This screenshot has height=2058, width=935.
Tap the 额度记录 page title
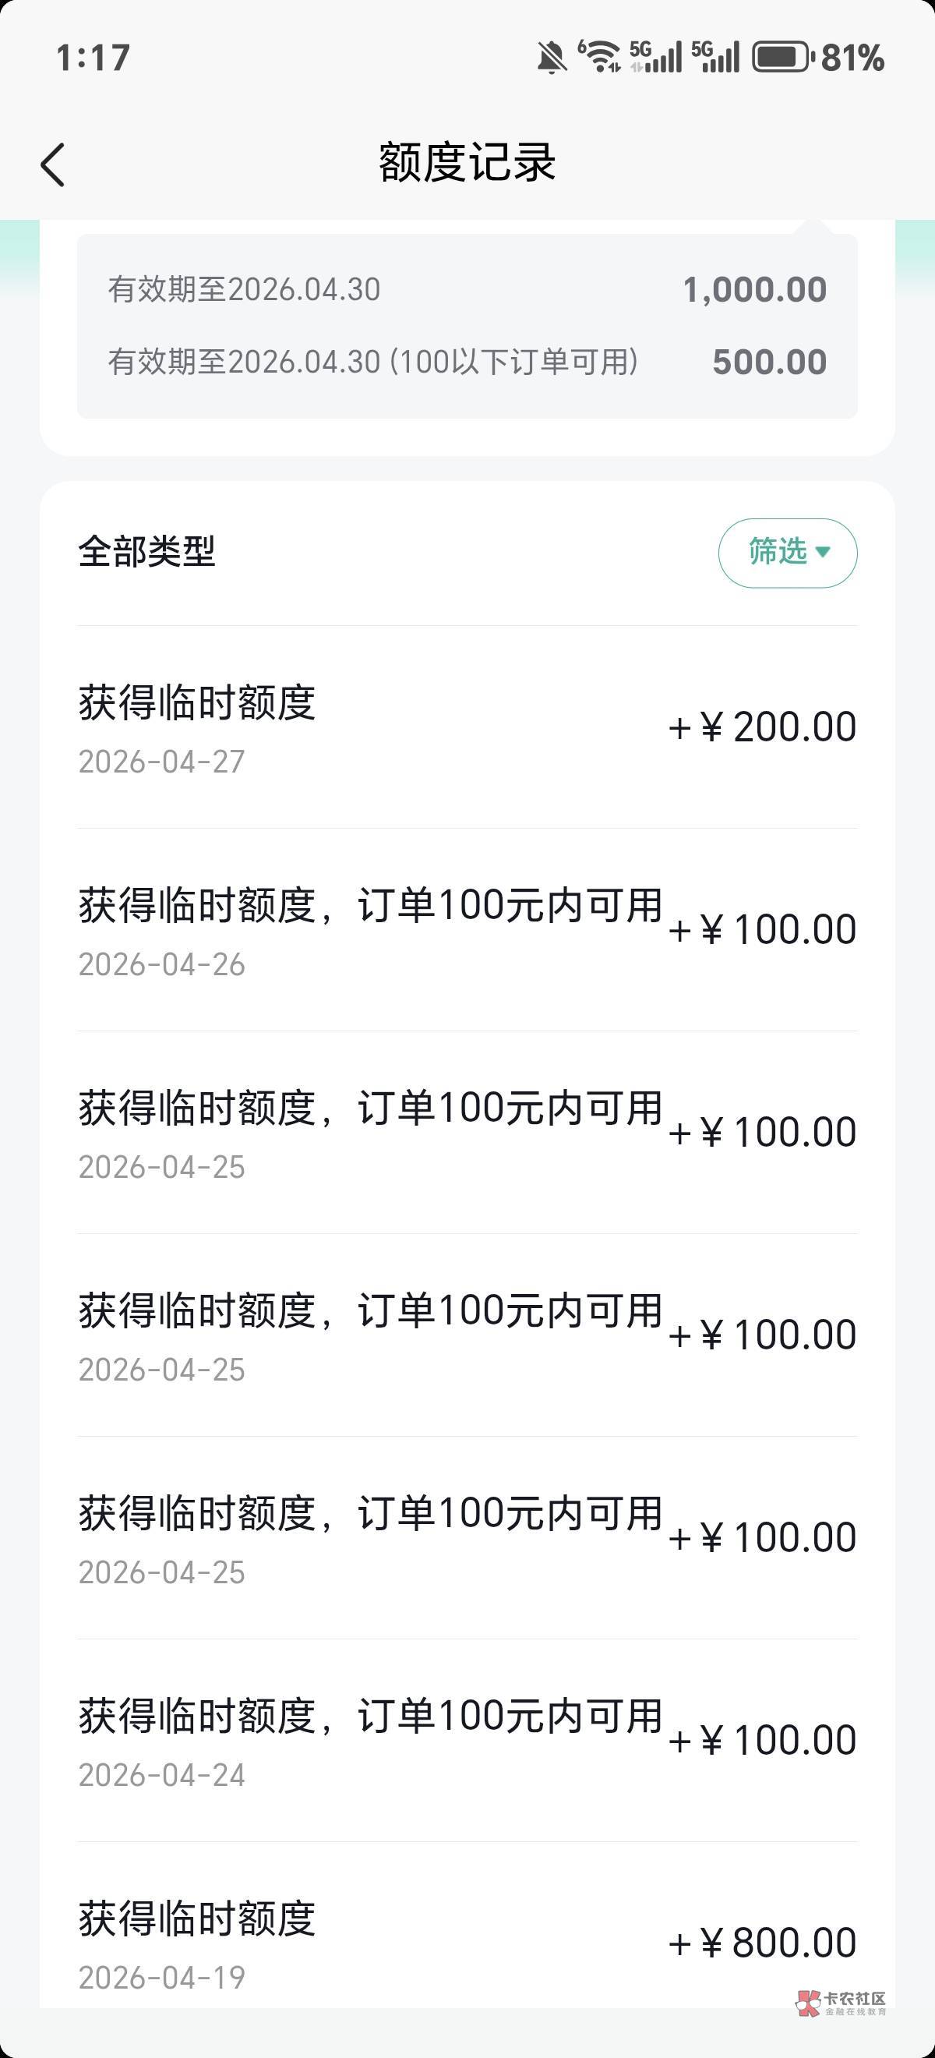467,163
